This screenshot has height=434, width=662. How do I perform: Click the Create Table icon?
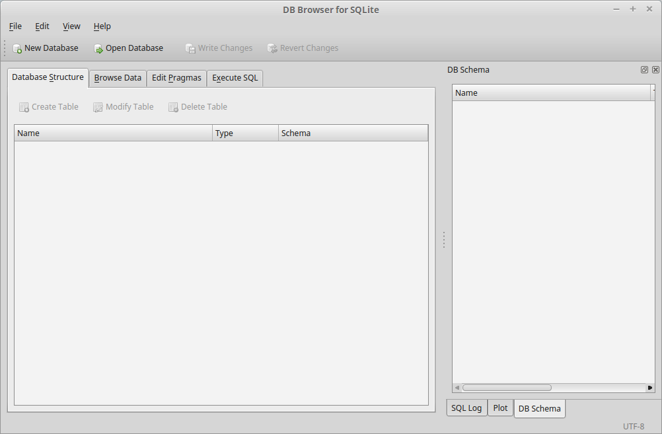pos(24,106)
